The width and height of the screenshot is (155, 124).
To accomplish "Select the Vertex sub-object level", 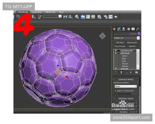I will [x=125, y=56].
